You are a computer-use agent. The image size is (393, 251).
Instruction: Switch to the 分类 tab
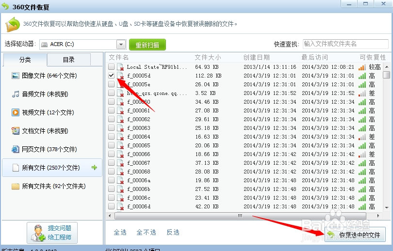coord(25,60)
